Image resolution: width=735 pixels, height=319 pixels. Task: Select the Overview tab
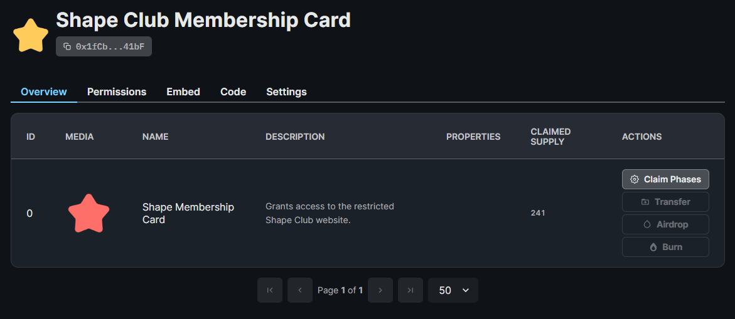tap(44, 92)
